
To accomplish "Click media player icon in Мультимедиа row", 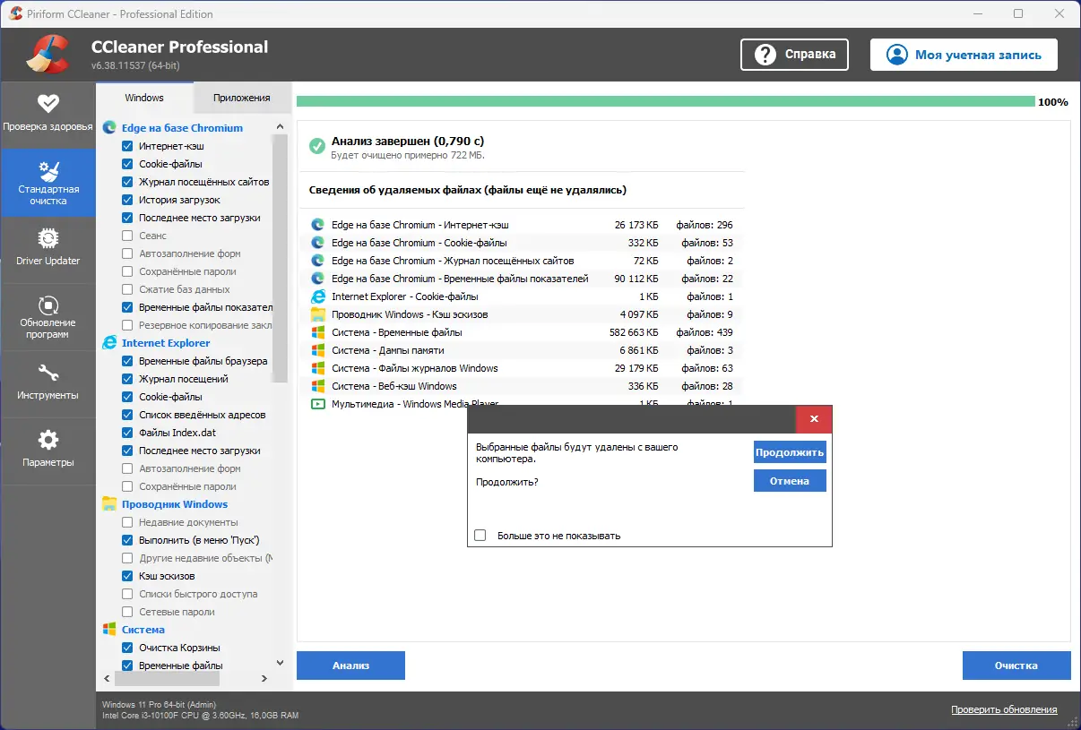I will coord(317,404).
